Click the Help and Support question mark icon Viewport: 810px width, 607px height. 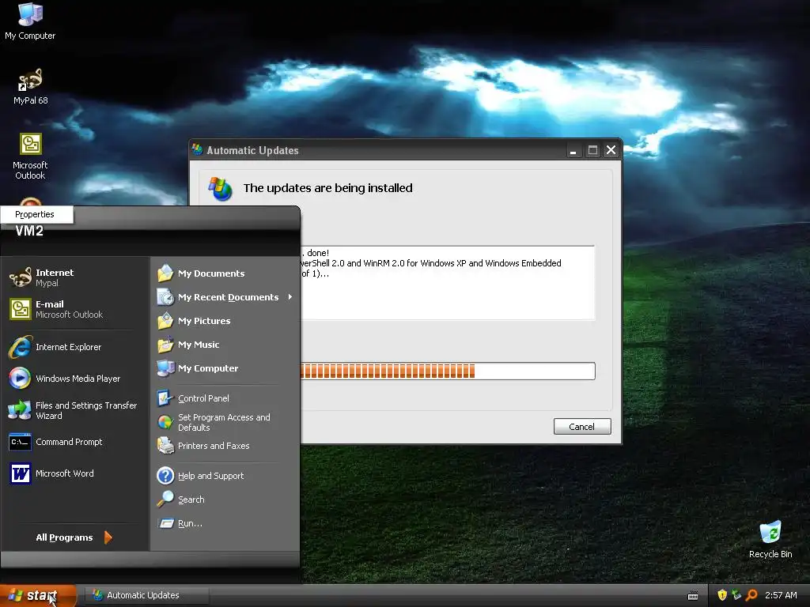[x=165, y=475]
